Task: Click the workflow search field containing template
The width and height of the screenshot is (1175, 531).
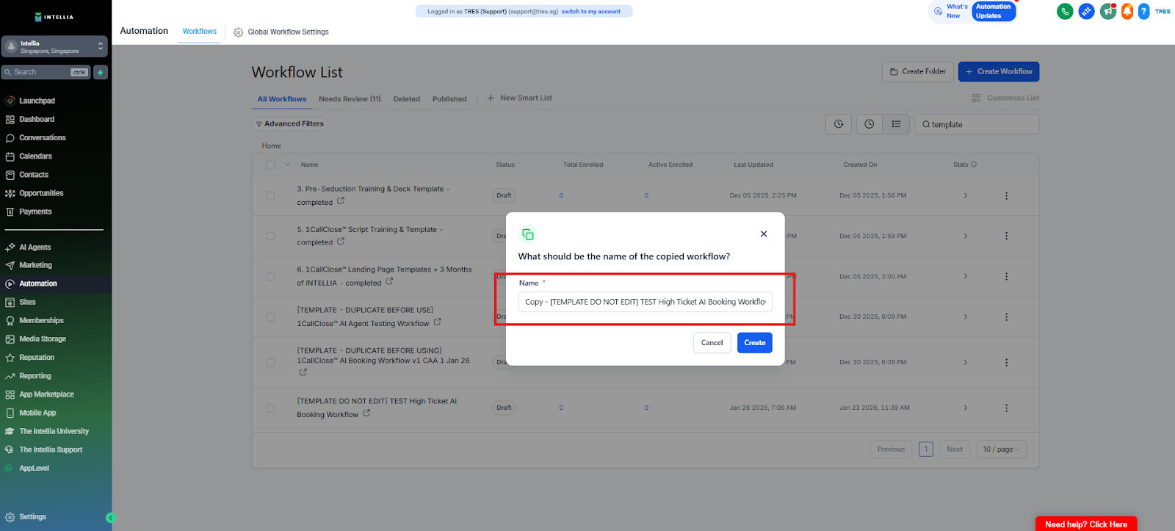Action: 977,124
